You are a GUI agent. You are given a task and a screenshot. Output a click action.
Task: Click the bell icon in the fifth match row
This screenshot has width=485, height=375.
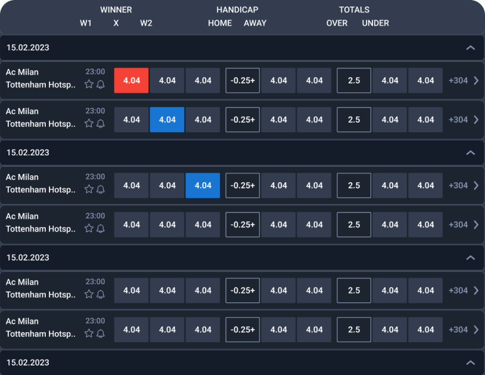click(101, 294)
